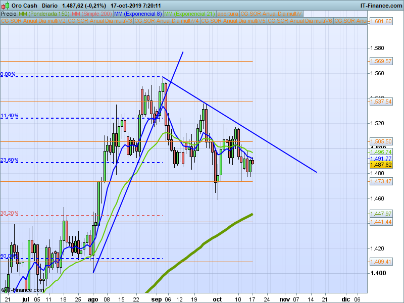Click the Oro Cash instrument title
404x303 pixels.
coord(23,6)
